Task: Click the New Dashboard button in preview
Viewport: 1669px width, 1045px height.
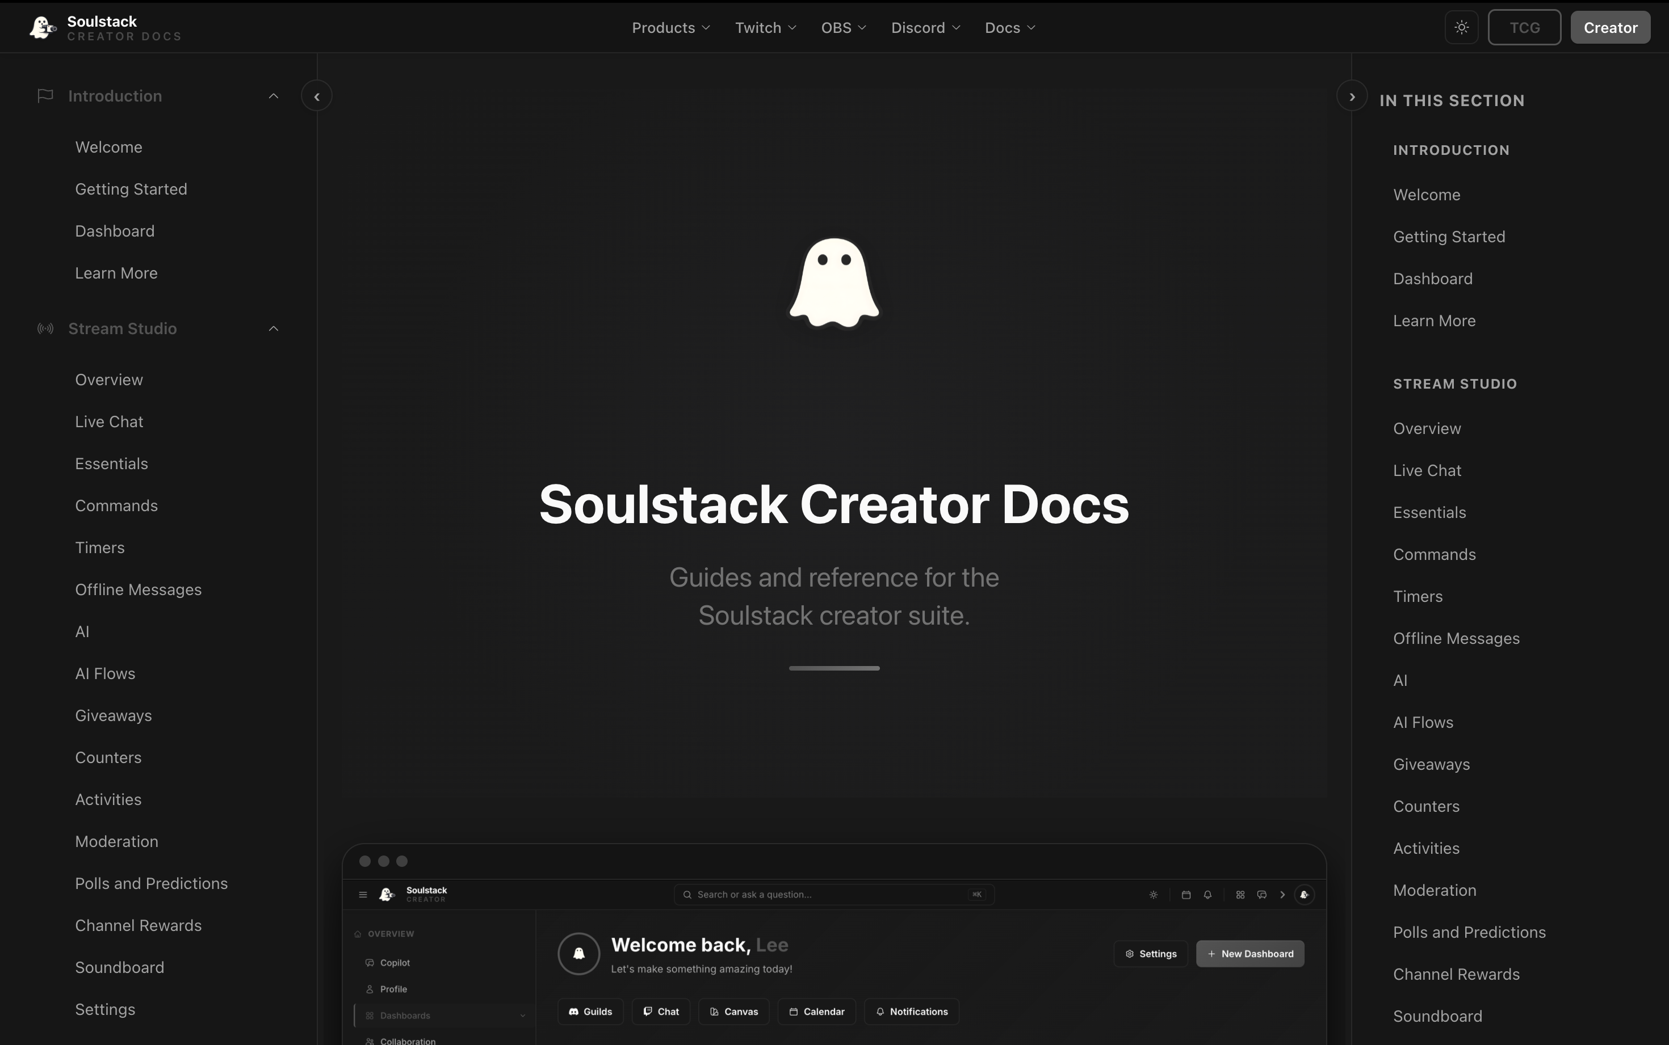Action: (x=1250, y=954)
